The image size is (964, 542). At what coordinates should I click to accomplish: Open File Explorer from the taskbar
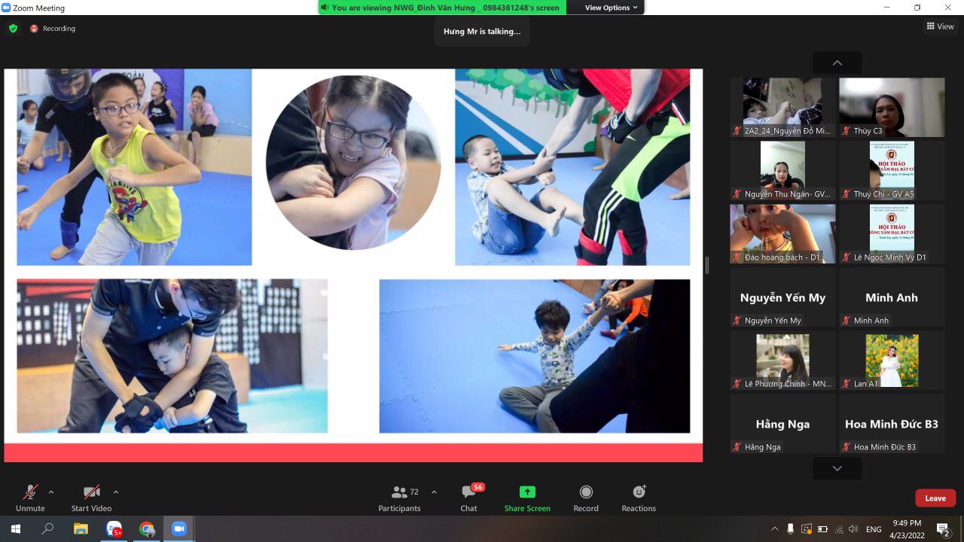81,529
